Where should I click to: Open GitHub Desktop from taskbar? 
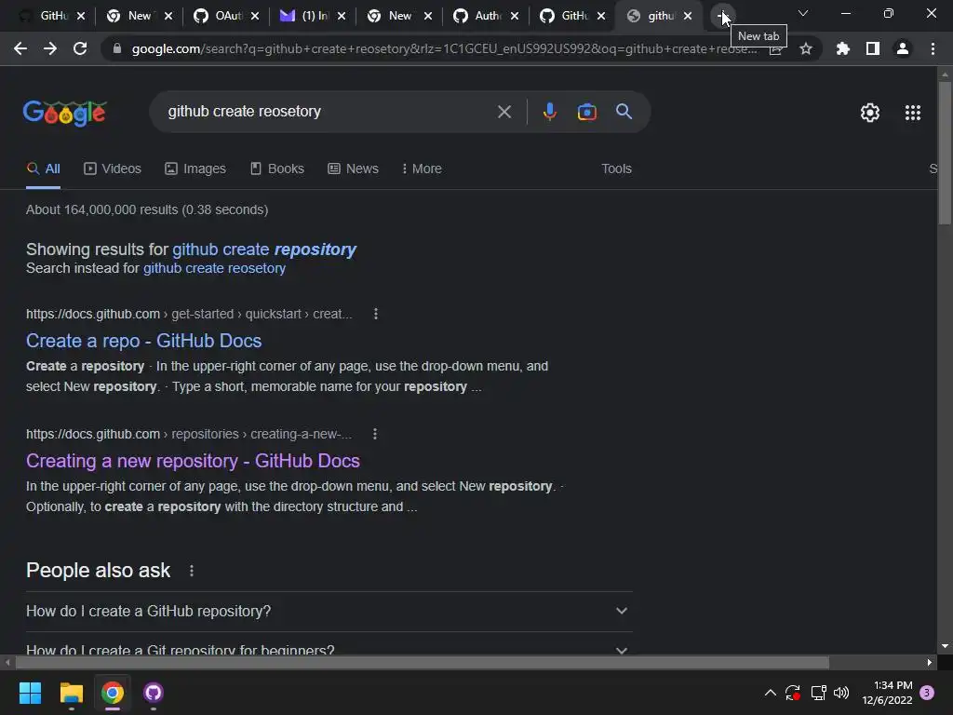point(154,693)
